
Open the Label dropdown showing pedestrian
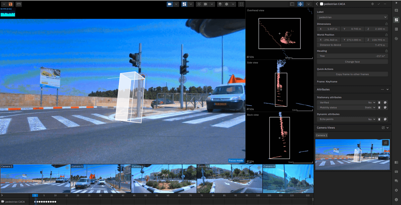352,17
